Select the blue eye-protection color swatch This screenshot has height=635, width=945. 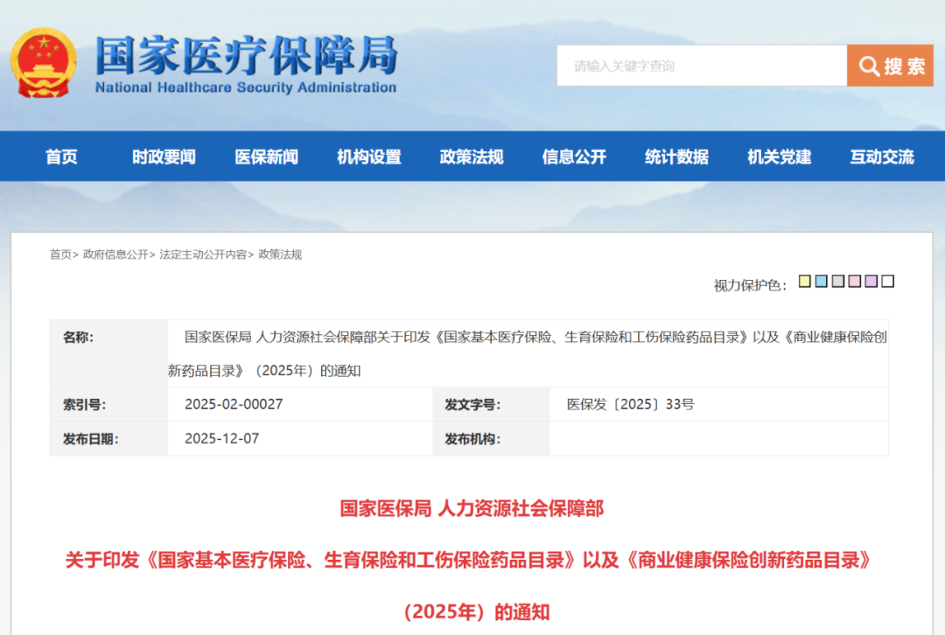pyautogui.click(x=821, y=281)
